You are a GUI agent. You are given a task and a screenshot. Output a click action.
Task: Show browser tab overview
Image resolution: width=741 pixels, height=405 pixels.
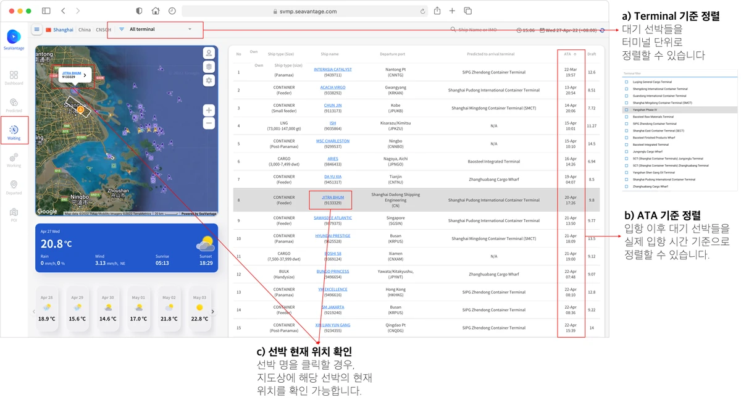point(467,11)
